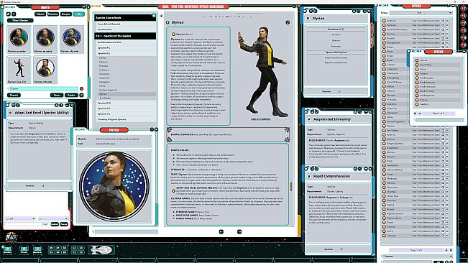Click the polyhedral dice icon
The image size is (468, 263).
pos(12,238)
